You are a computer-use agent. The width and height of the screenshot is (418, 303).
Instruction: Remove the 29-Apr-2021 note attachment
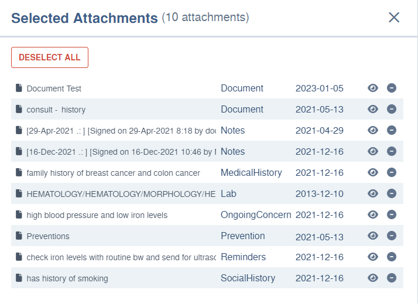(x=392, y=130)
